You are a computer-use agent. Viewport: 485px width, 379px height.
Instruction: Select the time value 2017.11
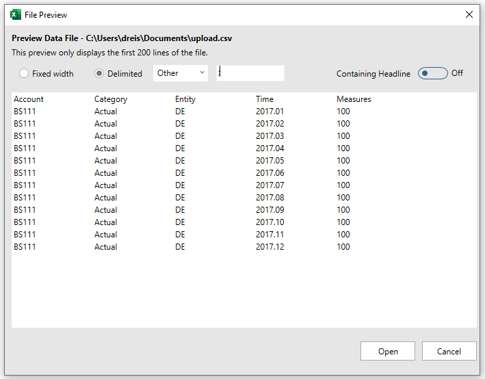(x=270, y=235)
